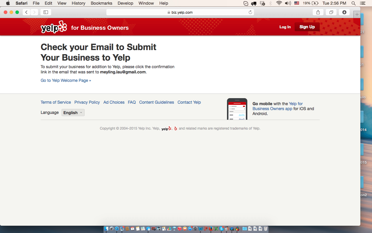Screen dimensions: 372x233
Task: Go back with Safari's back arrow
Action: pos(26,12)
